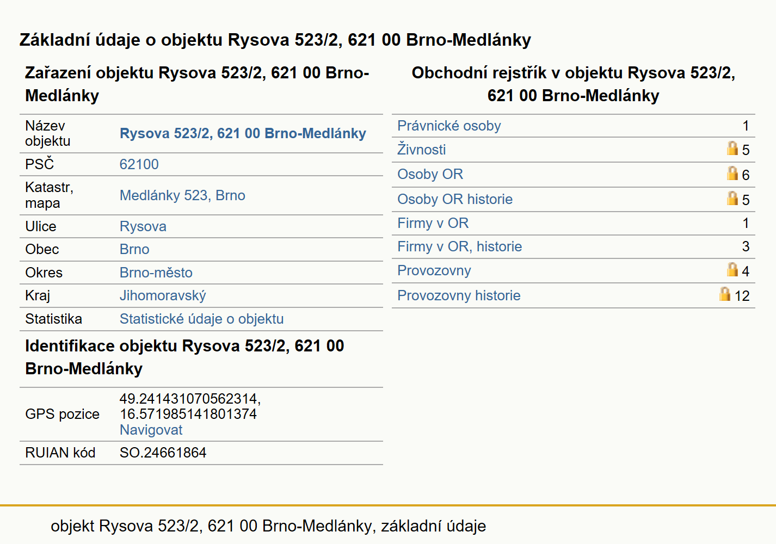Click the Ulice row label

coord(41,226)
